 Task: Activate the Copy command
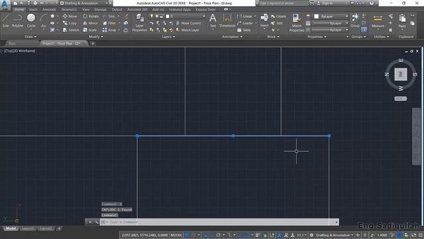pyautogui.click(x=70, y=23)
